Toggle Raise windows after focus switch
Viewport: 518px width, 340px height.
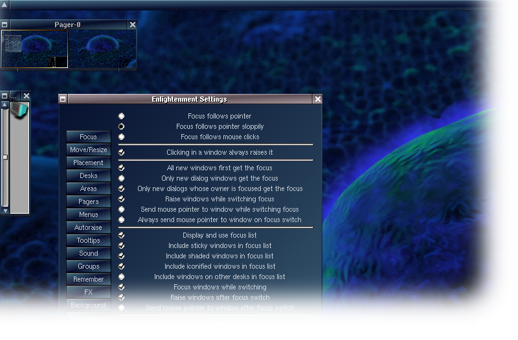coord(122,297)
